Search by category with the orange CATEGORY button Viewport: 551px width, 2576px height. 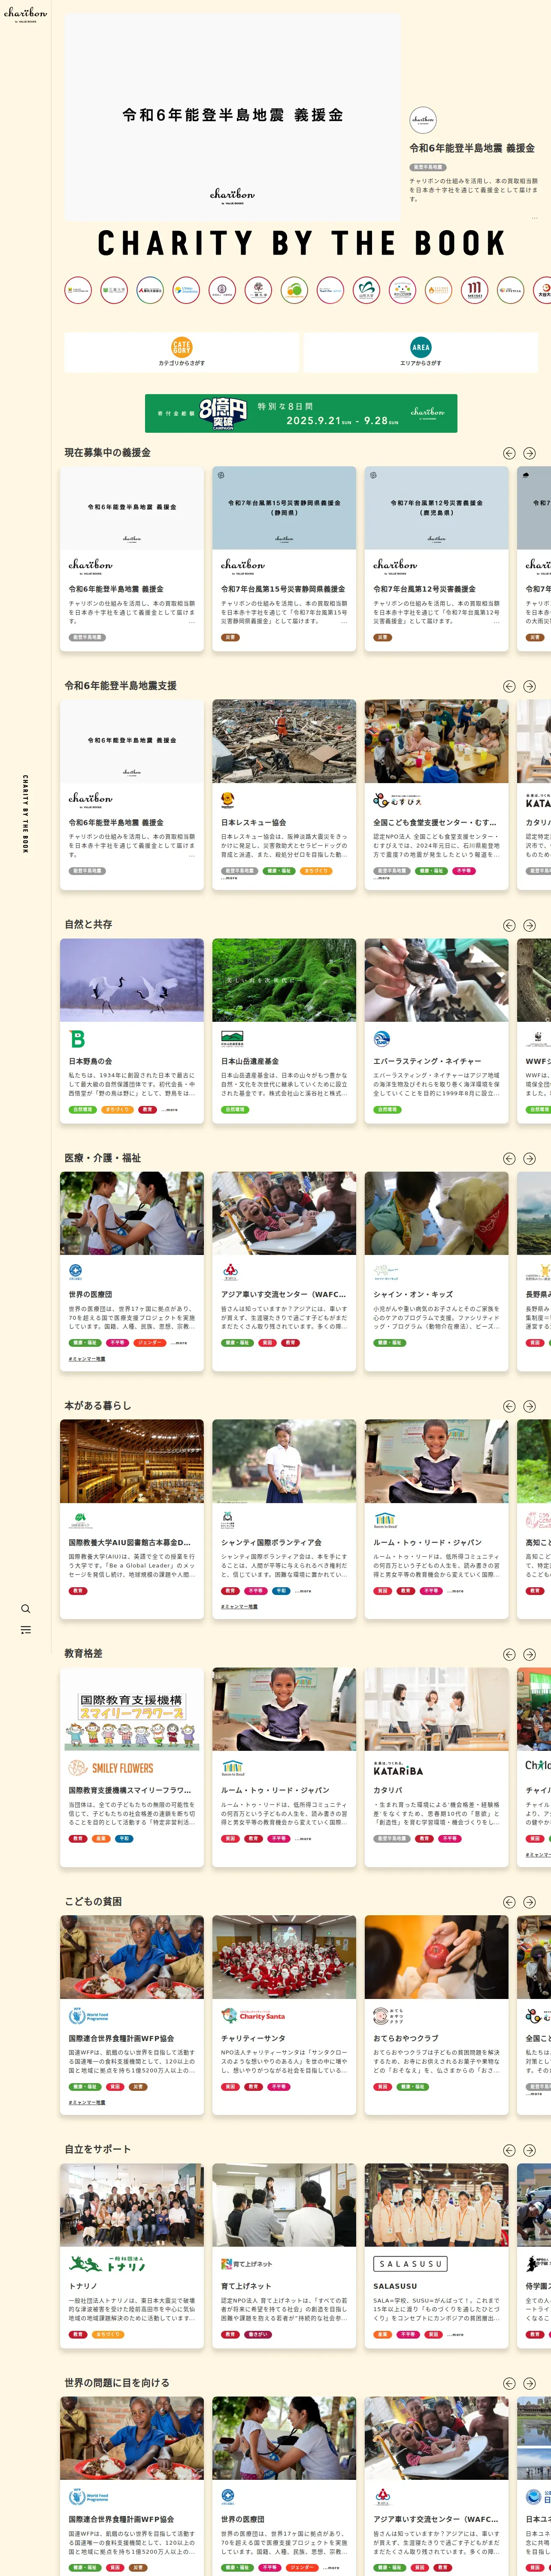click(181, 352)
